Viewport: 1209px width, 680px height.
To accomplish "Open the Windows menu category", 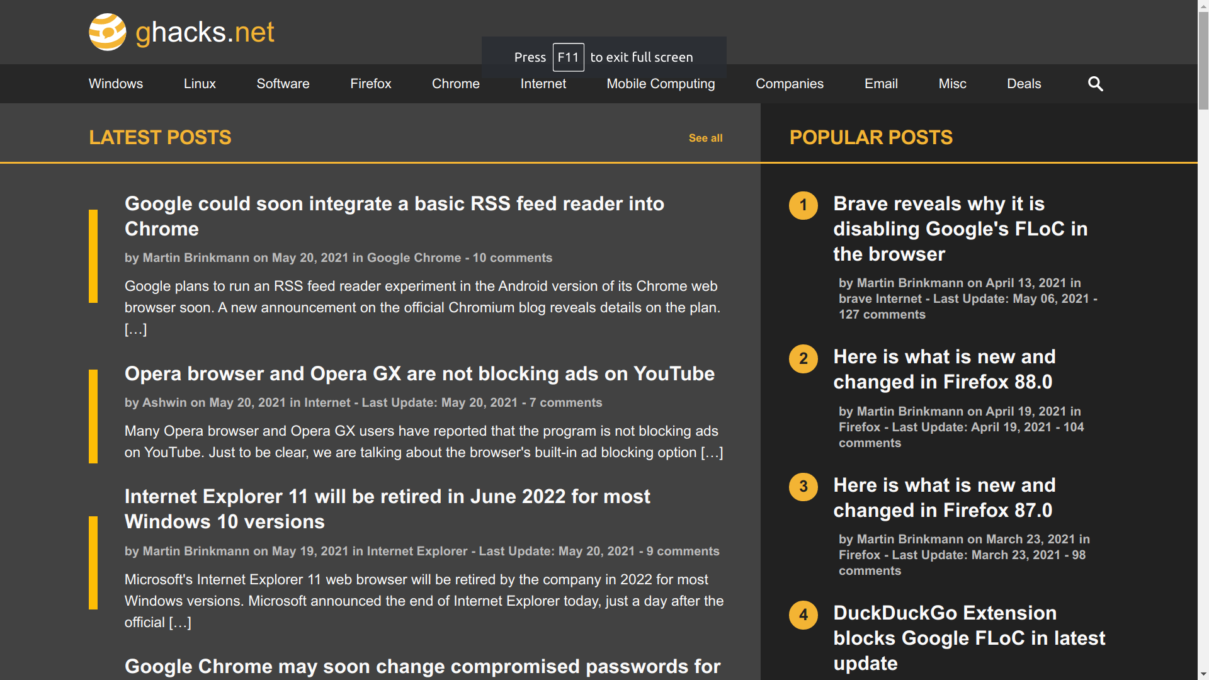I will 116,84.
